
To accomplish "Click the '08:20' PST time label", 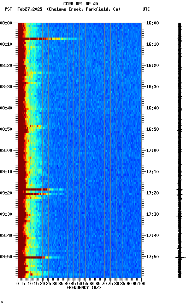I will pyautogui.click(x=6, y=66).
